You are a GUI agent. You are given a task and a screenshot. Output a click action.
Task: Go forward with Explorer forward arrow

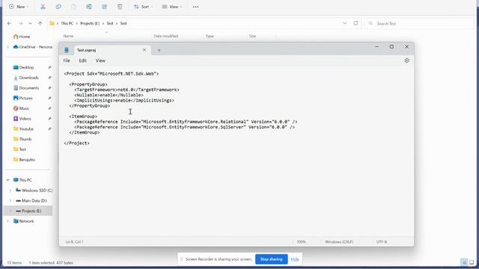pos(20,23)
